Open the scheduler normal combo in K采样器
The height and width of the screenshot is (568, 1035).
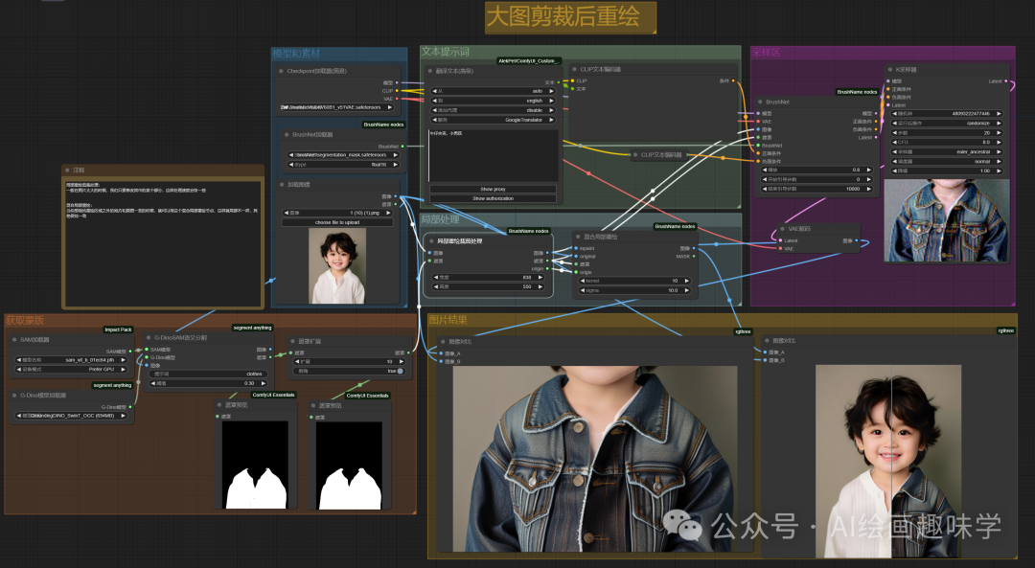click(947, 161)
